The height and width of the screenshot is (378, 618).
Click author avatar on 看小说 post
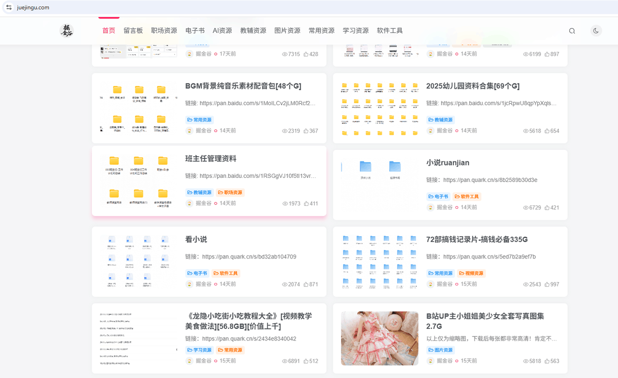(x=190, y=284)
